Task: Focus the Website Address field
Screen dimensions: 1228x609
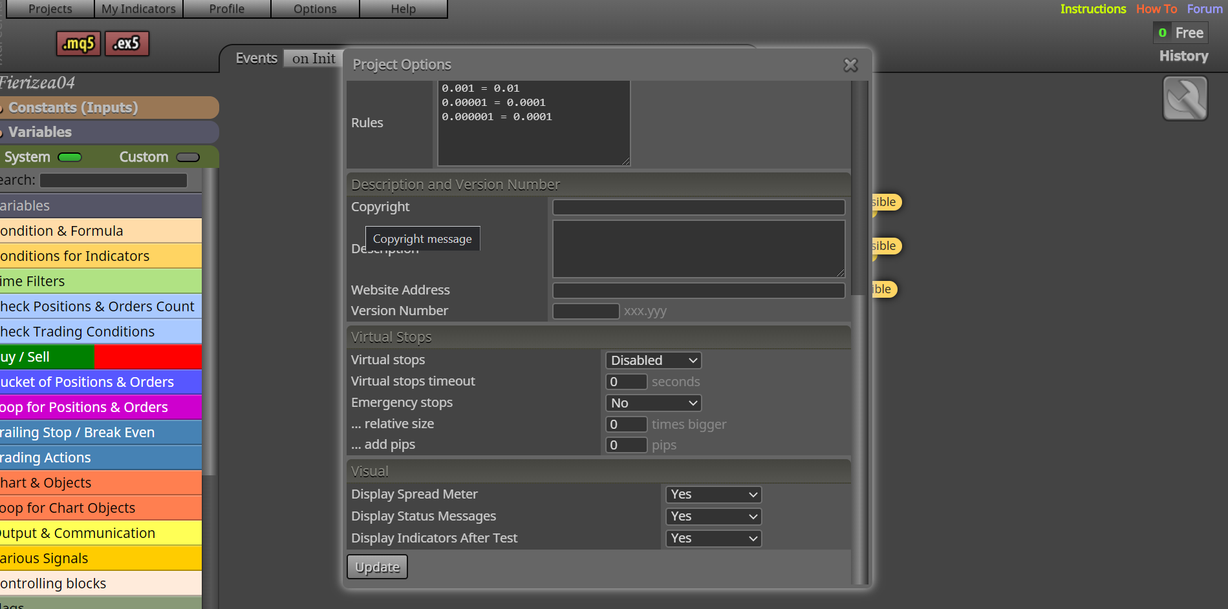Action: pos(698,291)
